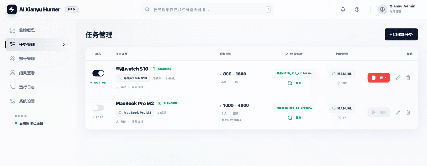Image resolution: width=427 pixels, height=166 pixels.
Task: Click the layers icon beside 10P
Action: [x=338, y=83]
